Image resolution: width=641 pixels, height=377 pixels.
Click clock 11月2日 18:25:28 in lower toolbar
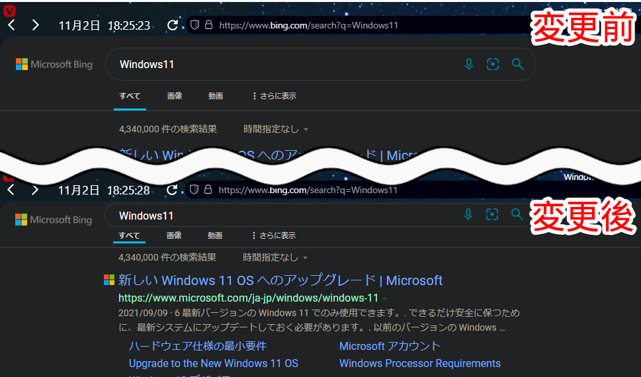pos(104,190)
